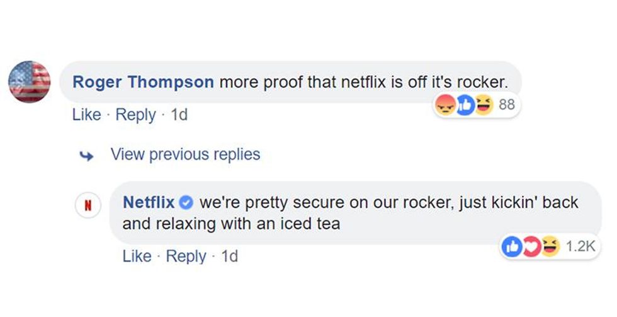Click the 1d timestamp on Roger's comment
617x317 pixels.
179,115
